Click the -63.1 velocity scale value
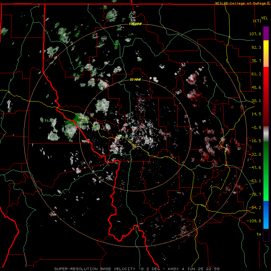This screenshot has height=271, width=271. tap(255, 181)
